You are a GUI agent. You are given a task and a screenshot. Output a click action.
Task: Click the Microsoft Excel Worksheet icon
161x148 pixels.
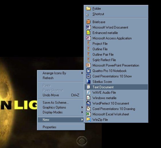[89, 114]
